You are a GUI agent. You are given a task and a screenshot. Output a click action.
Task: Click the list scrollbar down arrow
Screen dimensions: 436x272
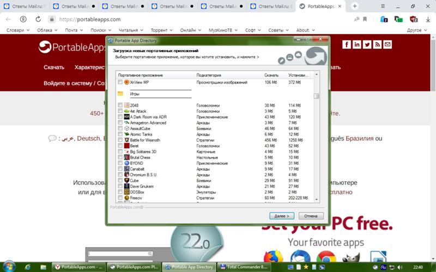tap(316, 199)
